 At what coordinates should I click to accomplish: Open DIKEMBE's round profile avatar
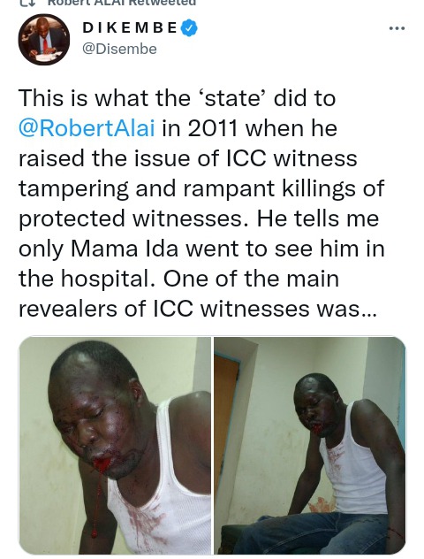tap(44, 40)
